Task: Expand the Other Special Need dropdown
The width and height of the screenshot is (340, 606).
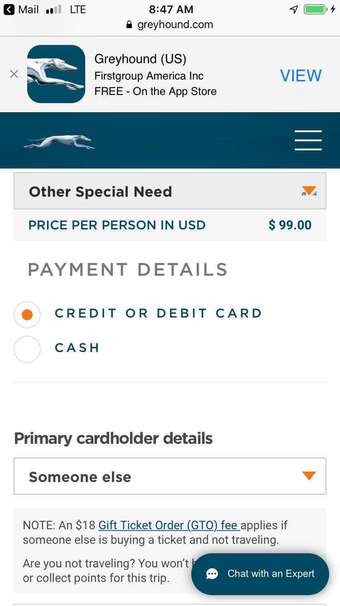Action: point(170,191)
